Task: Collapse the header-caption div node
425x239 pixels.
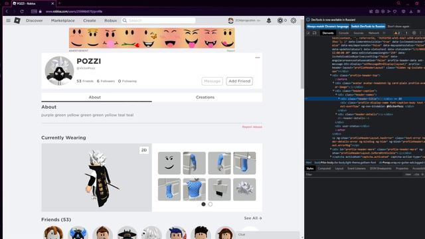Action: pos(333,91)
